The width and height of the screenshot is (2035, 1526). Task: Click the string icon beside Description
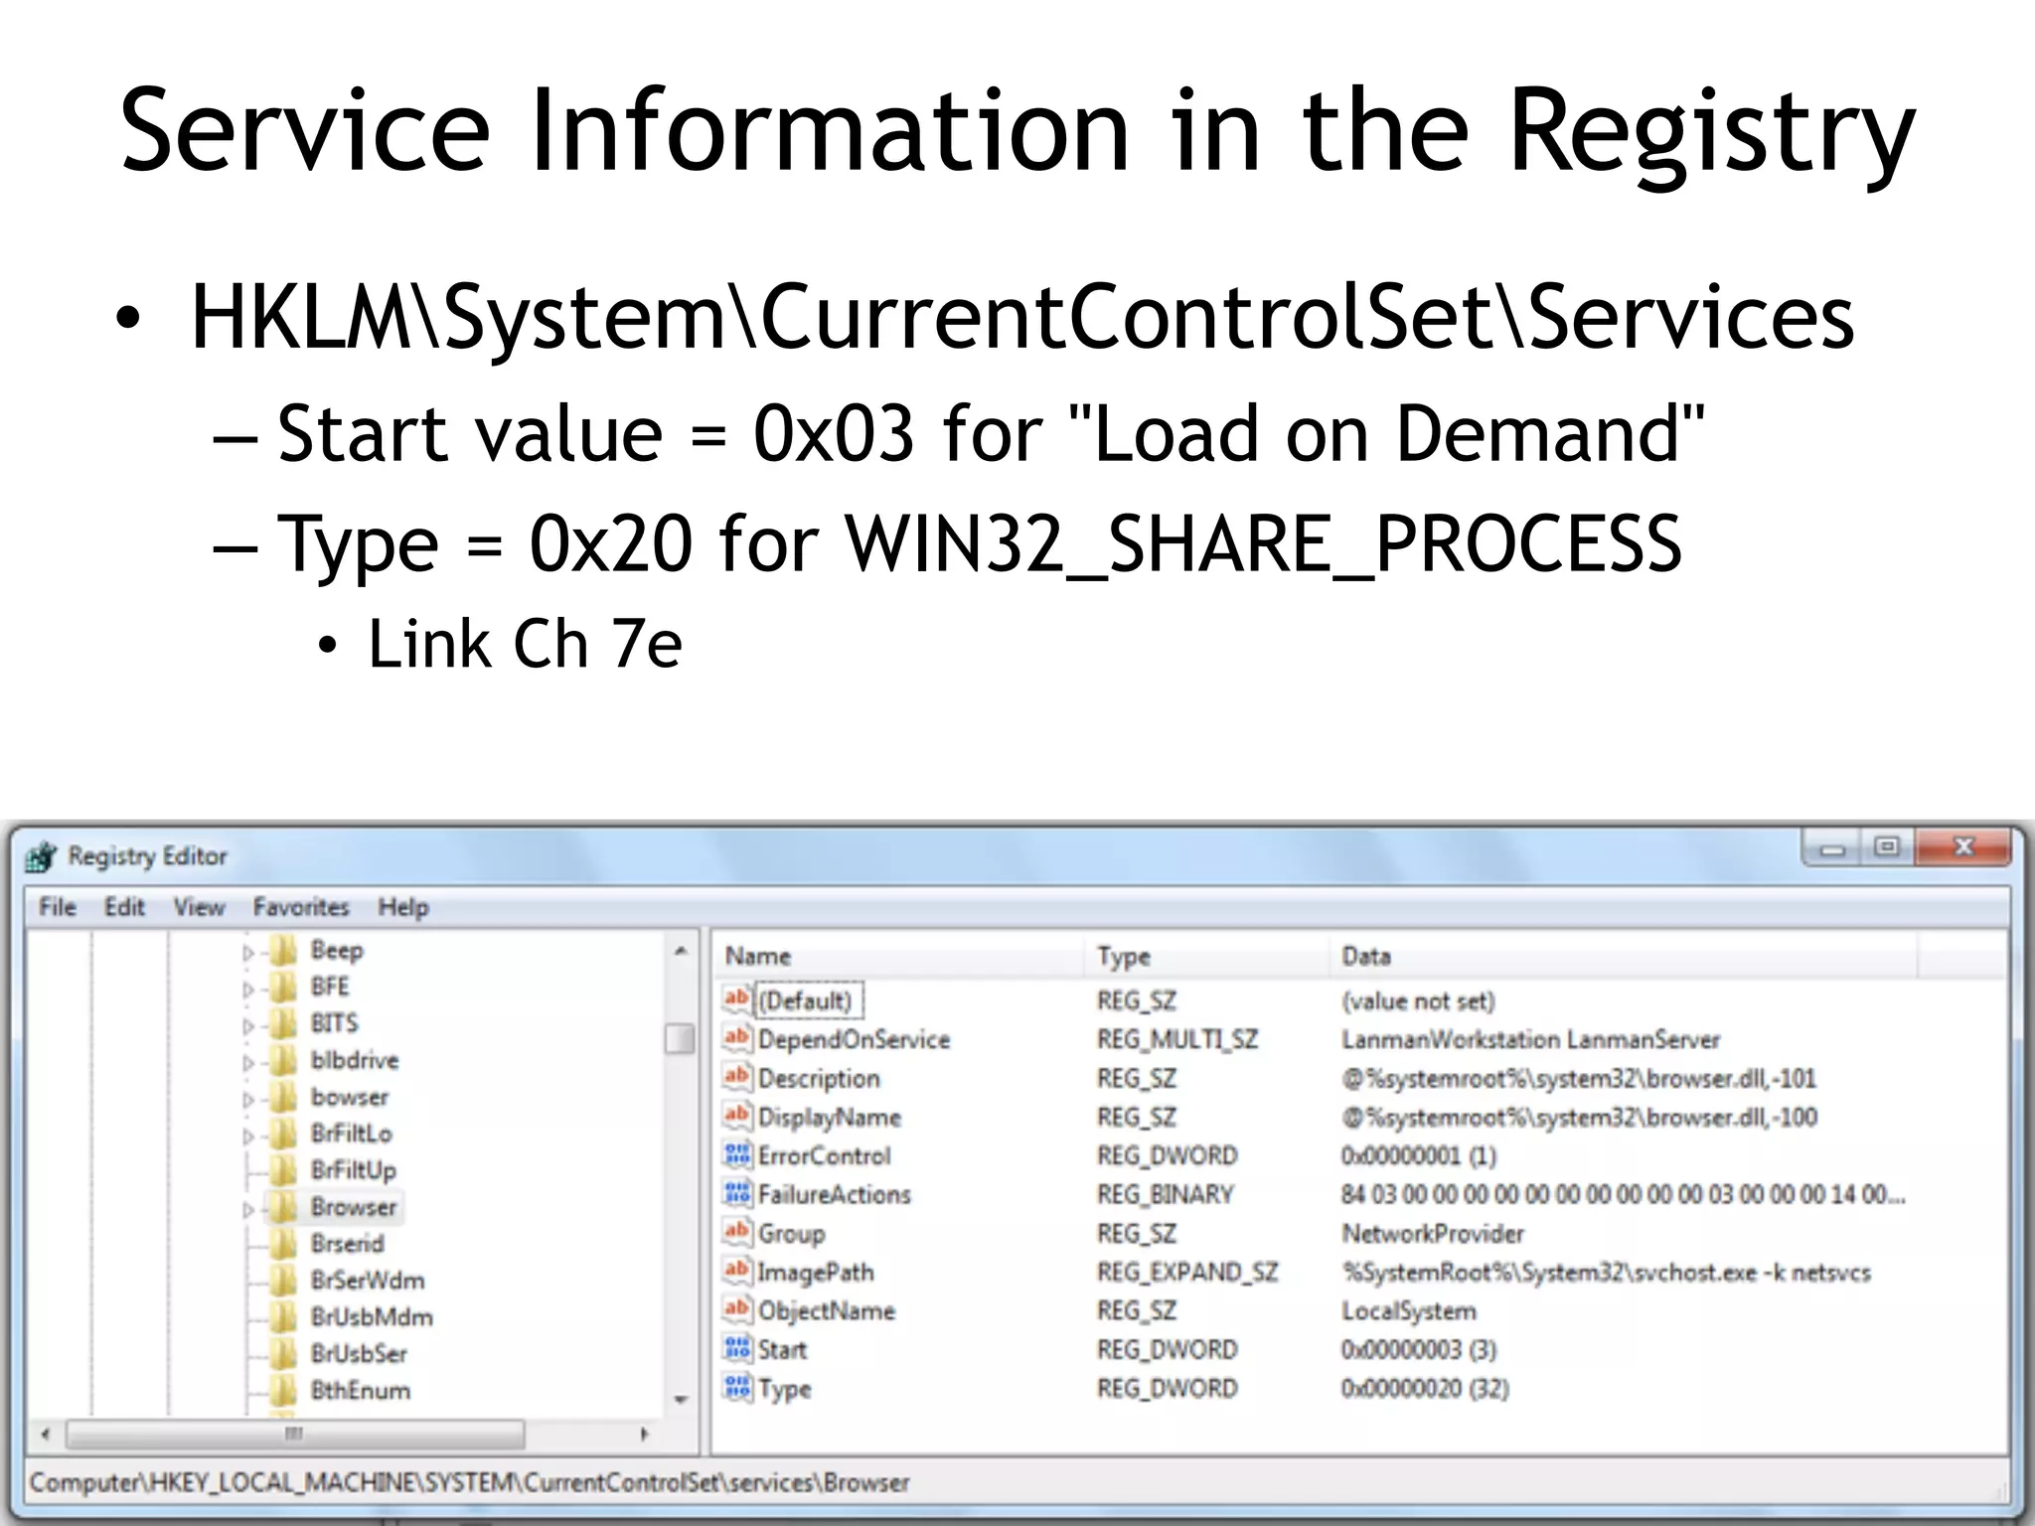737,1077
